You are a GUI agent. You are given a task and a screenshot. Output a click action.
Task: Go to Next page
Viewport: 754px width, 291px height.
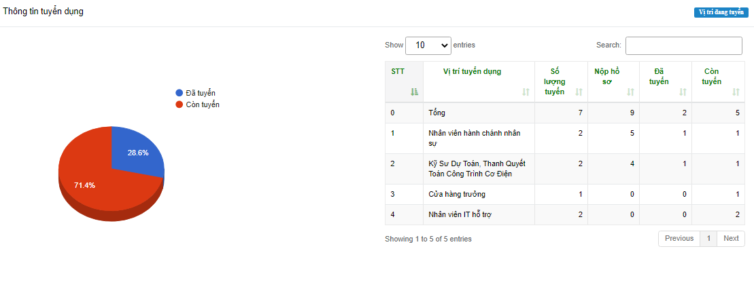click(x=731, y=239)
